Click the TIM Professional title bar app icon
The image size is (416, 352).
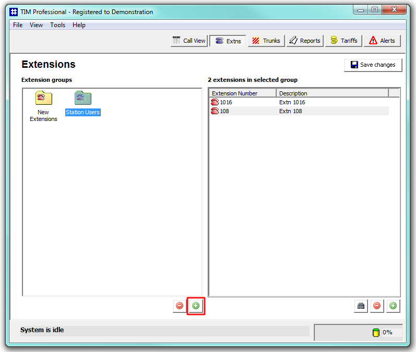(14, 12)
